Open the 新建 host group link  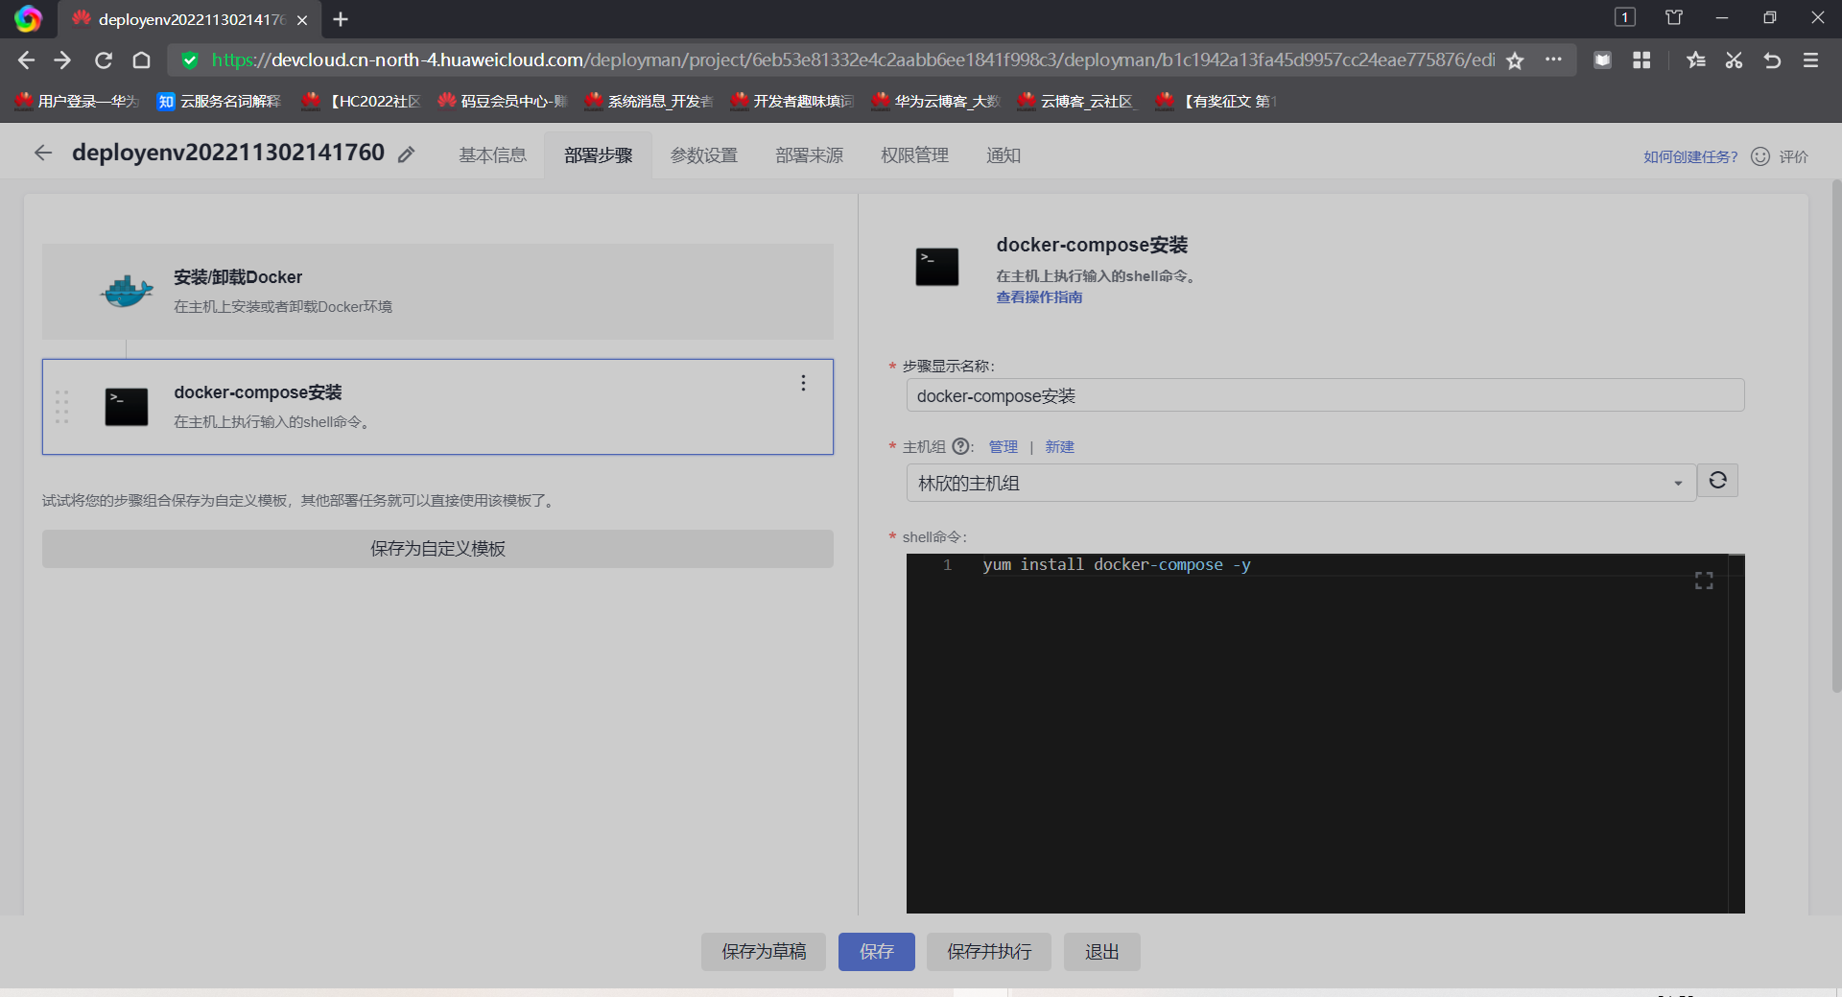coord(1060,447)
